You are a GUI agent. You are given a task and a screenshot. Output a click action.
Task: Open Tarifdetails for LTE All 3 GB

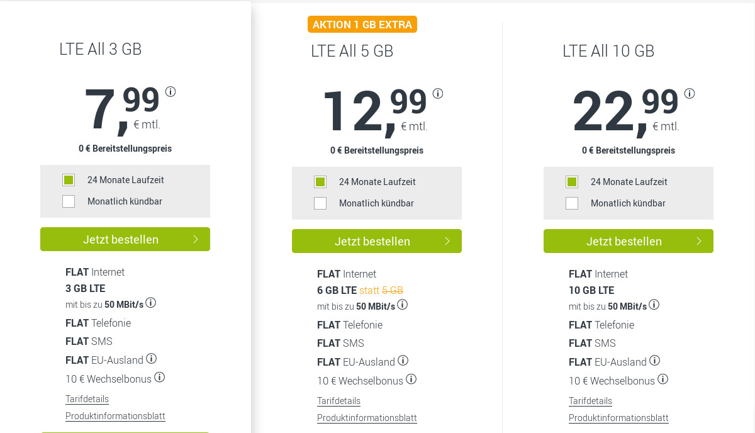(x=87, y=399)
